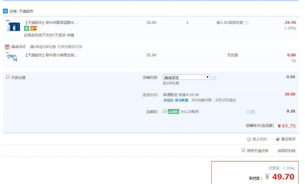This screenshot has width=305, height=184.
Task: Click the 蒙牛纯甄 yogurt product thumbnail
Action: click(13, 27)
